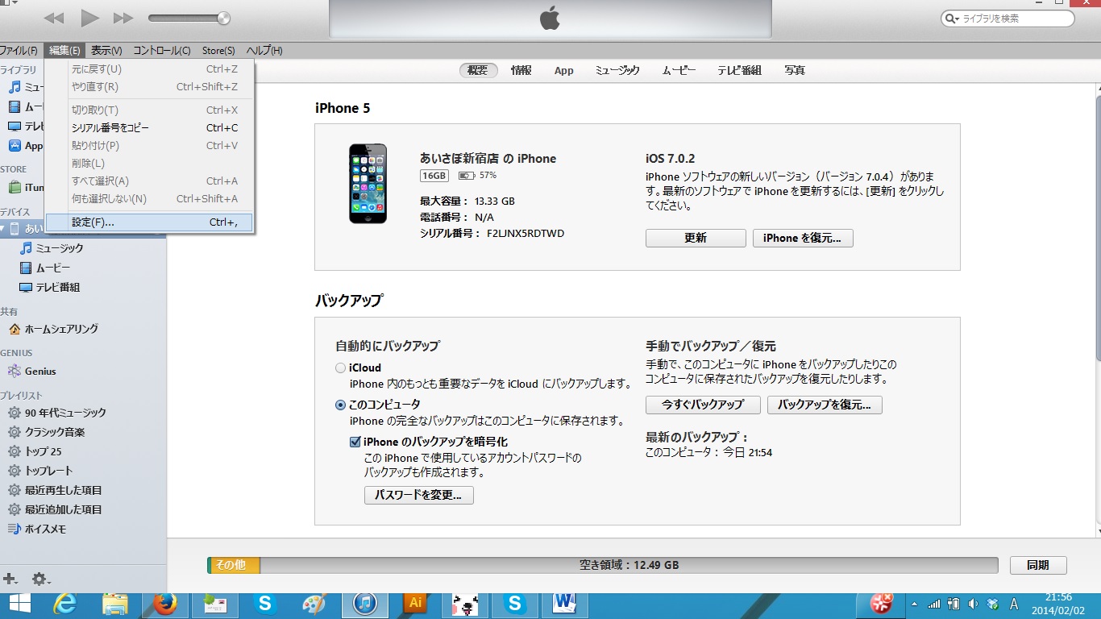Click the gear icon next to トップレート

15,471
